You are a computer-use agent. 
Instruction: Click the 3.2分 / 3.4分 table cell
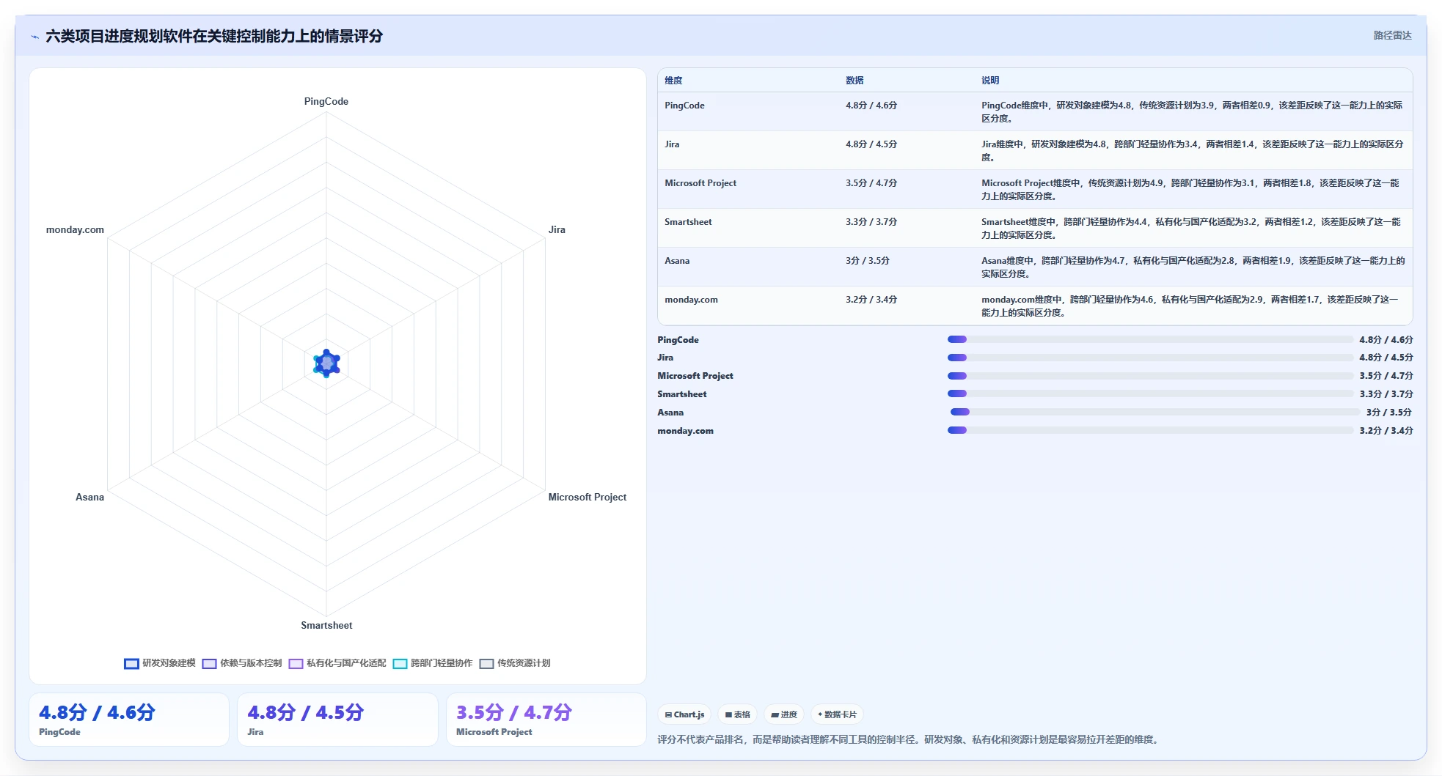[907, 306]
